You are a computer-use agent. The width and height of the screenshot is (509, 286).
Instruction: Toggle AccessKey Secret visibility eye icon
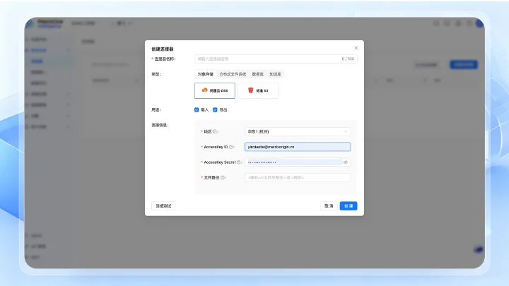tap(346, 162)
